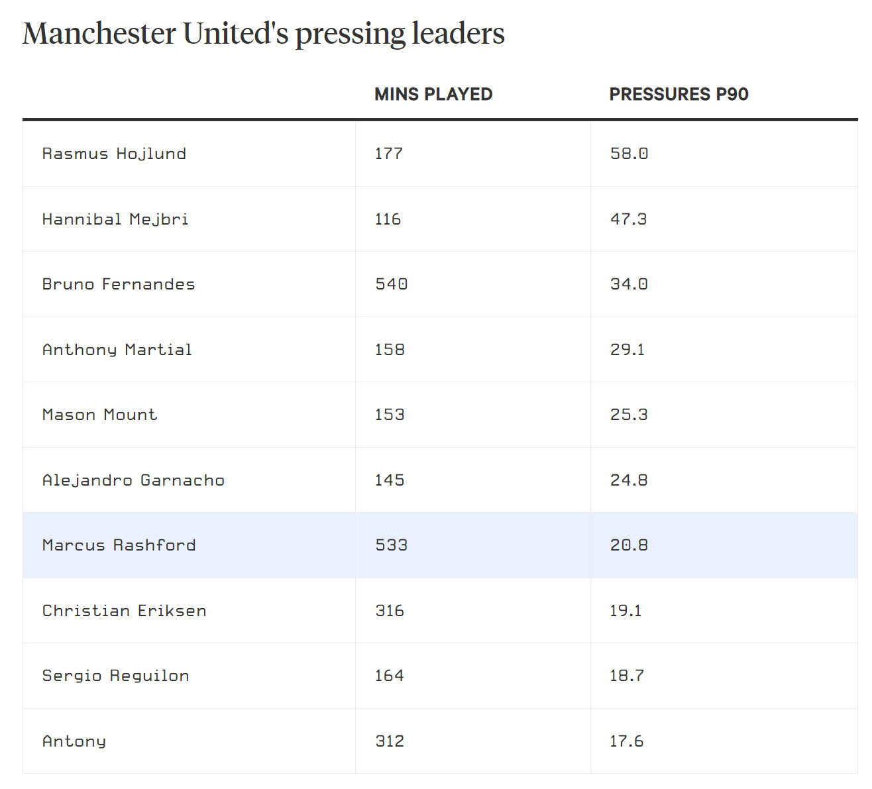Click the MINS PLAYED column header
Image resolution: width=872 pixels, height=789 pixels.
pos(433,94)
